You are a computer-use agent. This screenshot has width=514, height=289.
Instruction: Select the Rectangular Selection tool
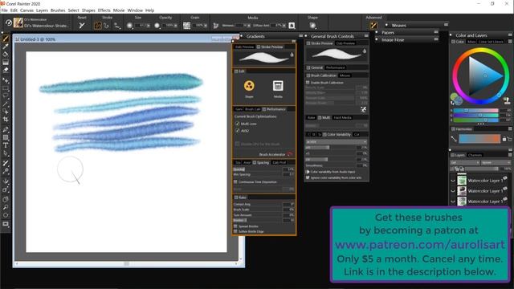point(6,88)
